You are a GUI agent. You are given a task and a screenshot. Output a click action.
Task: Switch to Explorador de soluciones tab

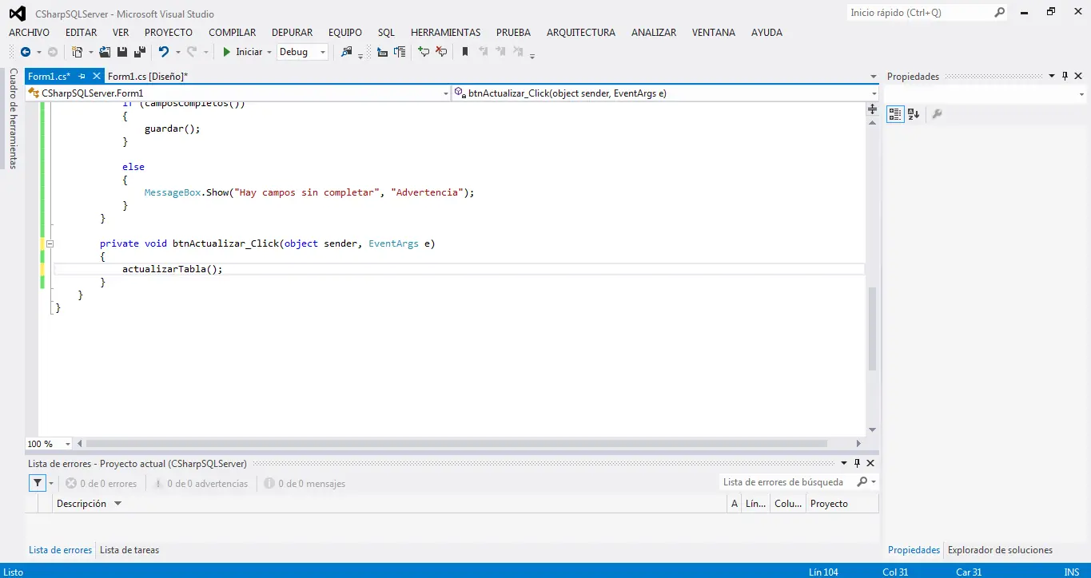click(x=1000, y=550)
